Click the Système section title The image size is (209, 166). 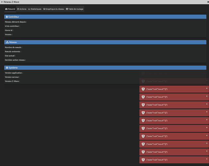[x=13, y=68]
